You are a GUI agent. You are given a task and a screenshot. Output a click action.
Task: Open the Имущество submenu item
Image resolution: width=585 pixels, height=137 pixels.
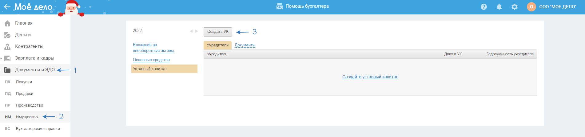click(x=27, y=117)
